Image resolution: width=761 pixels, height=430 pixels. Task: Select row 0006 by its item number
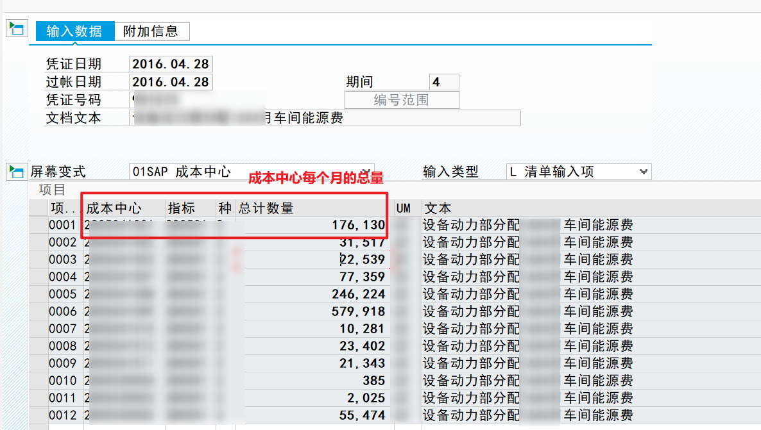[x=63, y=311]
